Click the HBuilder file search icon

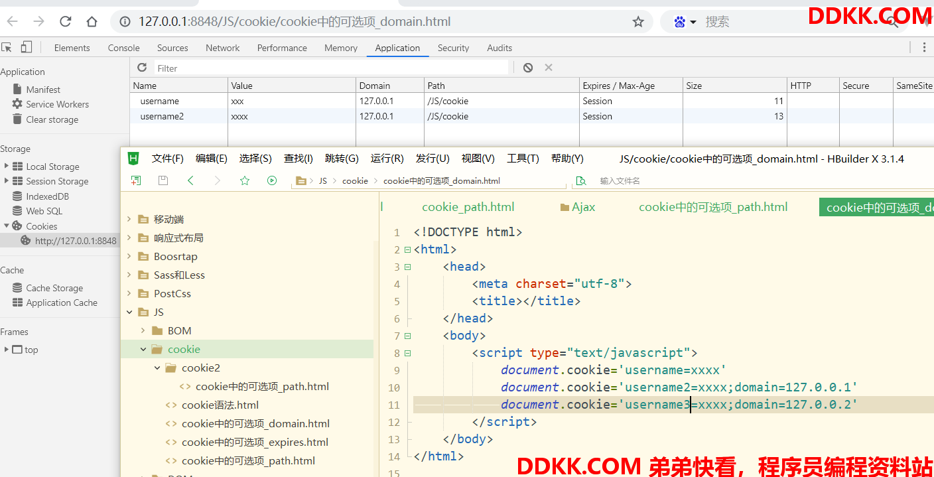(581, 180)
